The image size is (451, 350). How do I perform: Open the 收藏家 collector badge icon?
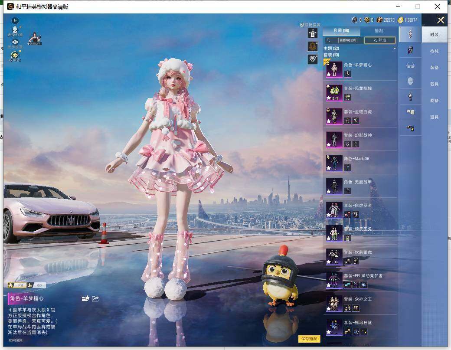coord(15,56)
